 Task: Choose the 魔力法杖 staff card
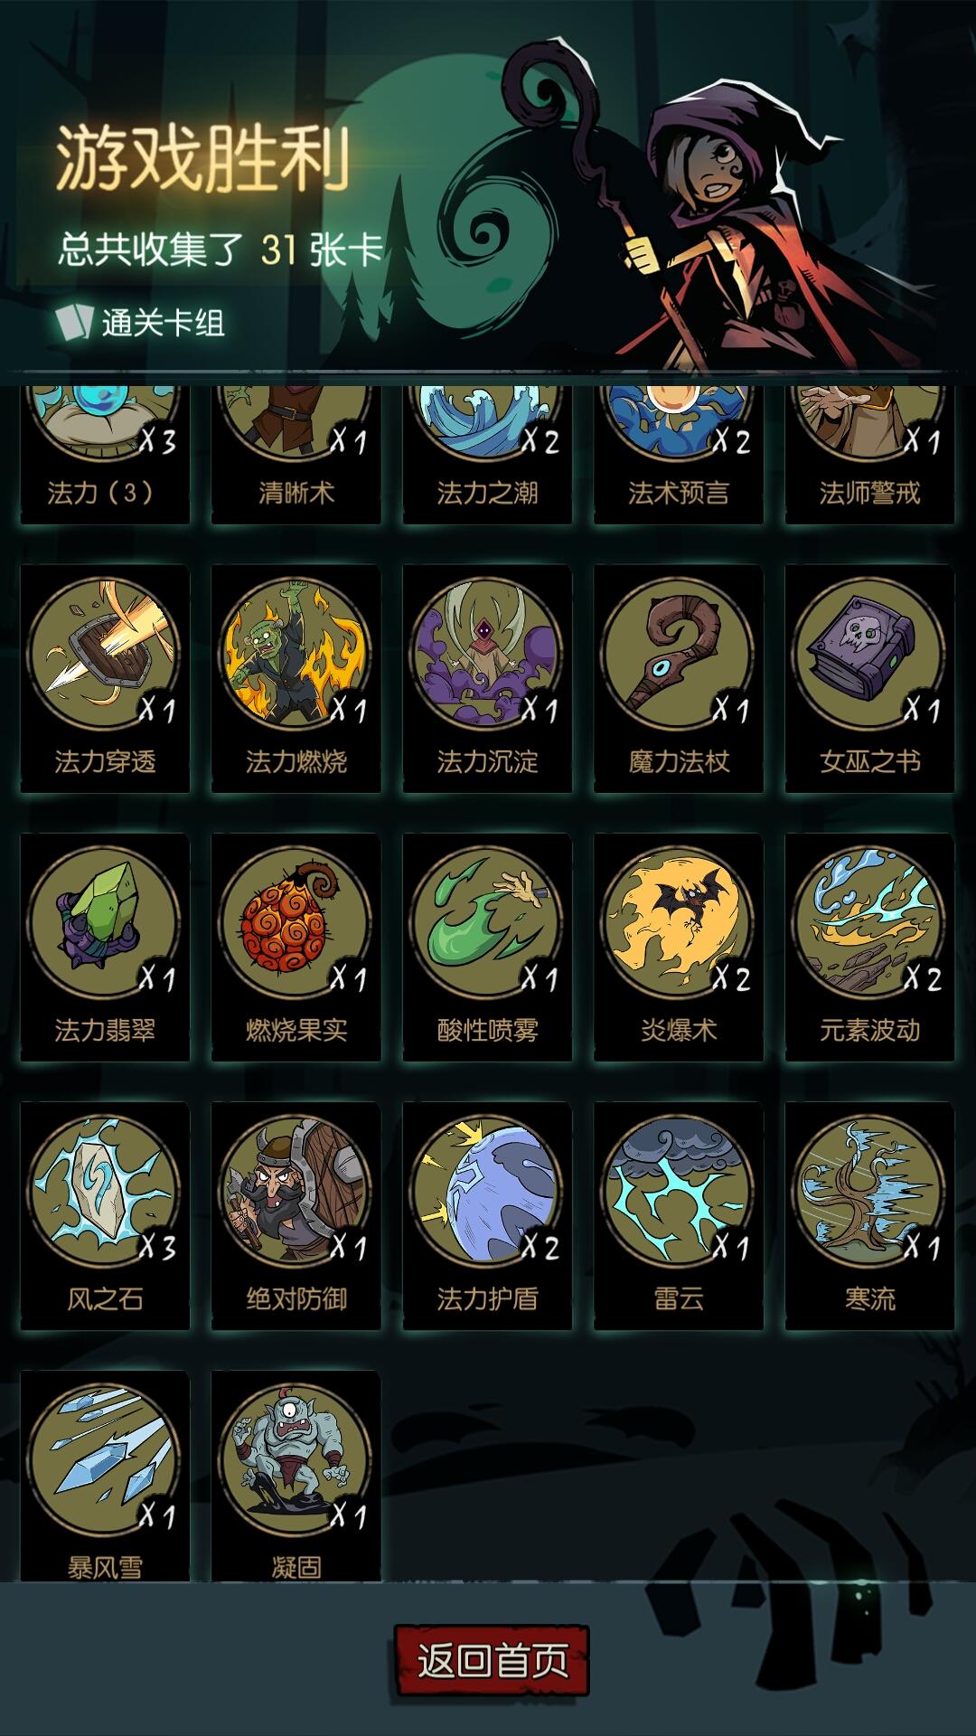(x=679, y=679)
